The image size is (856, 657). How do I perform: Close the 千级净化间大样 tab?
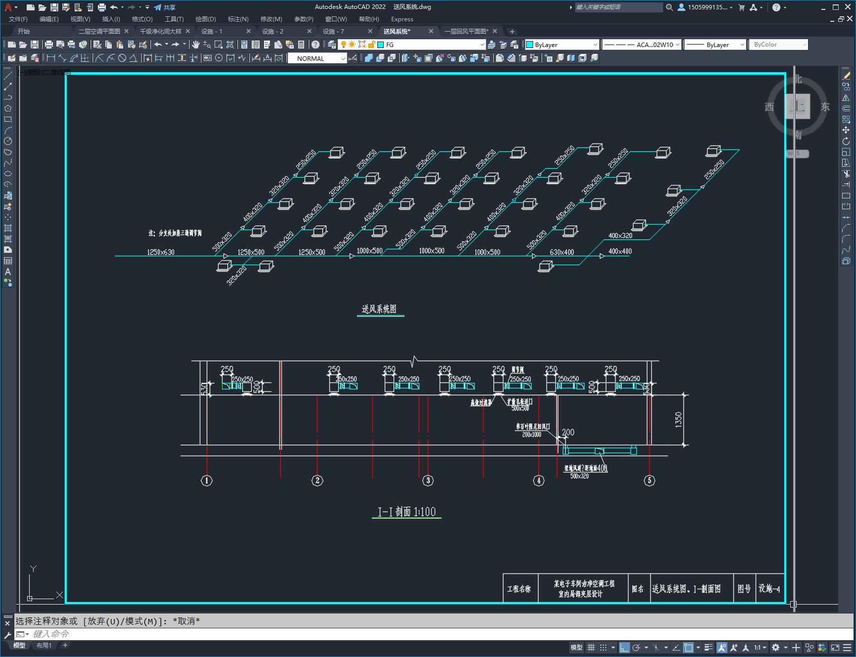click(187, 31)
